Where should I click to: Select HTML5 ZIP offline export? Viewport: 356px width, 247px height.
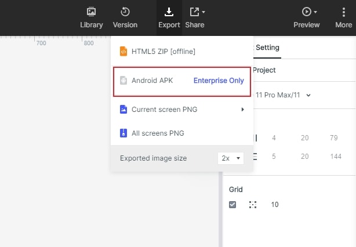163,52
